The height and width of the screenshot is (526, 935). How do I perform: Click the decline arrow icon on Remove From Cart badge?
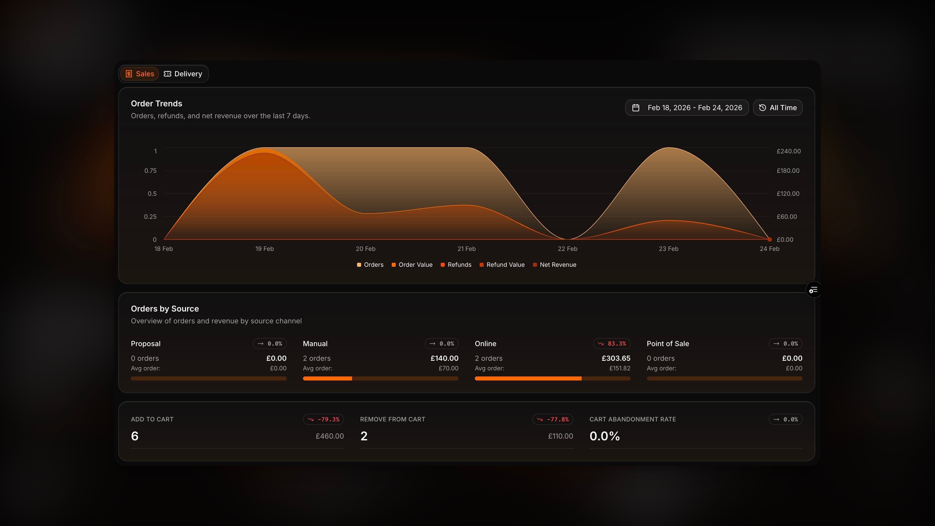tap(540, 419)
